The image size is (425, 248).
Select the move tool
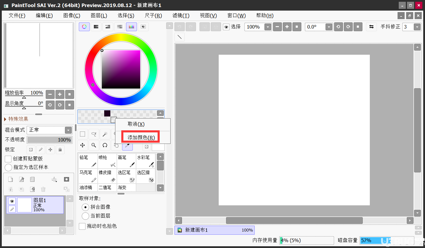(x=82, y=145)
